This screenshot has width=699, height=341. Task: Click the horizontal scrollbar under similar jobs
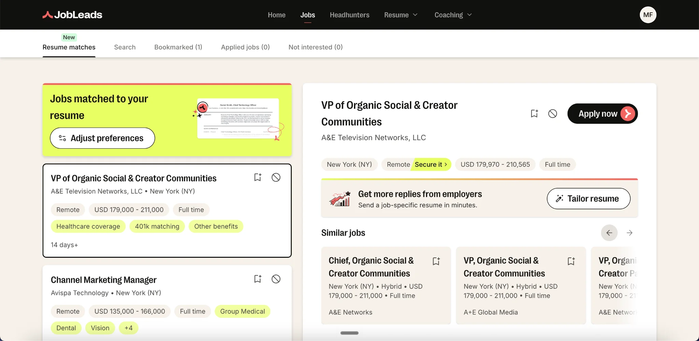click(x=349, y=333)
